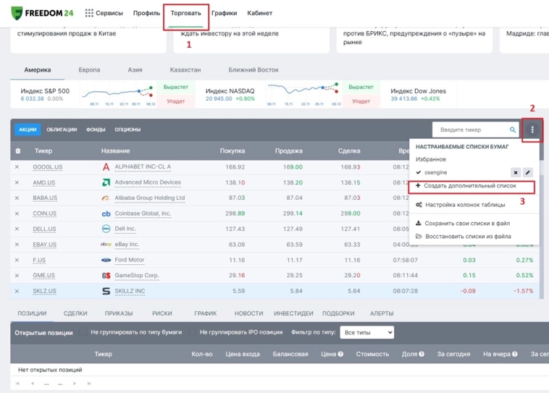Switch to the Азия region tab
Image resolution: width=549 pixels, height=393 pixels.
coord(135,70)
